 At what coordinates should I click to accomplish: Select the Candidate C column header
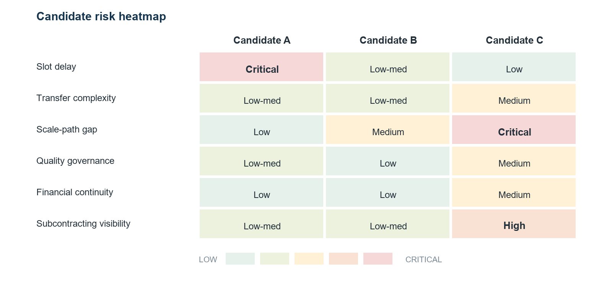[514, 40]
